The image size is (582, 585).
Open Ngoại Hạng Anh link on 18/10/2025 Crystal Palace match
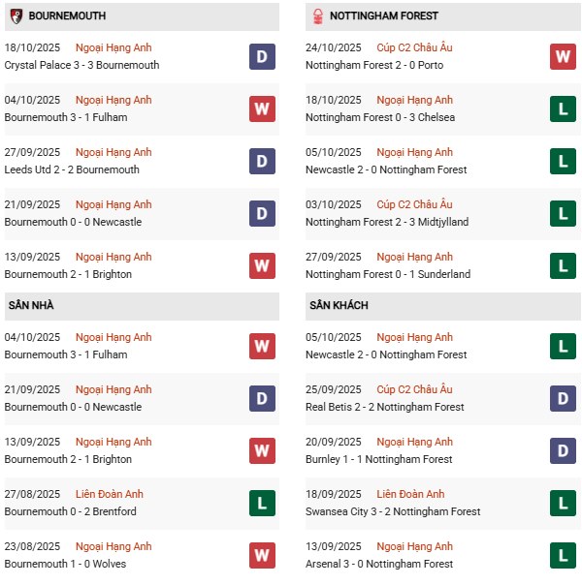pyautogui.click(x=114, y=48)
